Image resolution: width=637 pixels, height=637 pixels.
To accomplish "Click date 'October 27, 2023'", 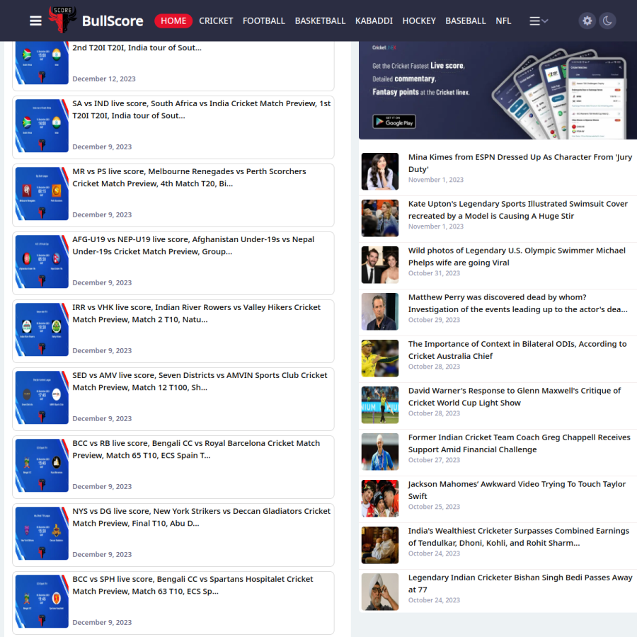I will (434, 460).
